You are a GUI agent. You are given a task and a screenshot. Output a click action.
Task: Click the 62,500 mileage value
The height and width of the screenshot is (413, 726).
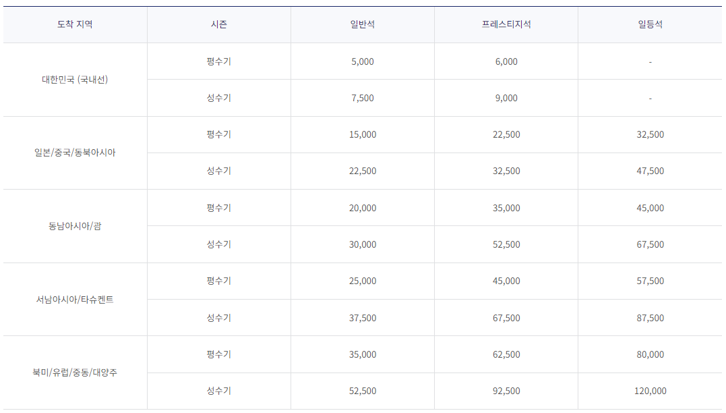(x=506, y=354)
